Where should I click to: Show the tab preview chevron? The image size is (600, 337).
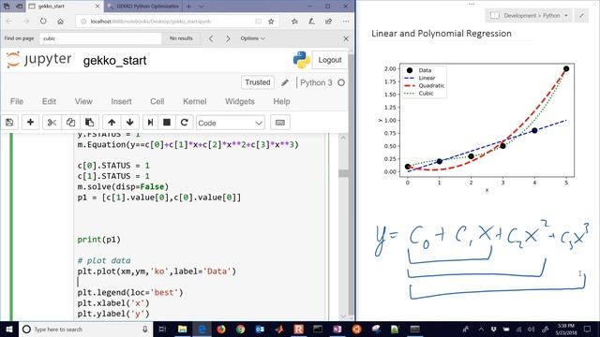click(202, 7)
